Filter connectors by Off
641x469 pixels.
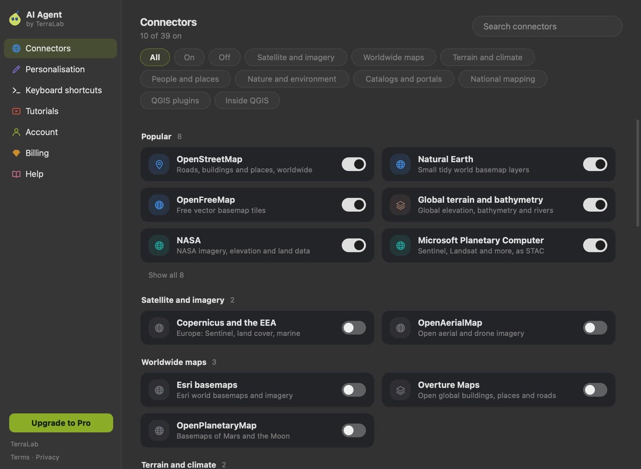[224, 57]
